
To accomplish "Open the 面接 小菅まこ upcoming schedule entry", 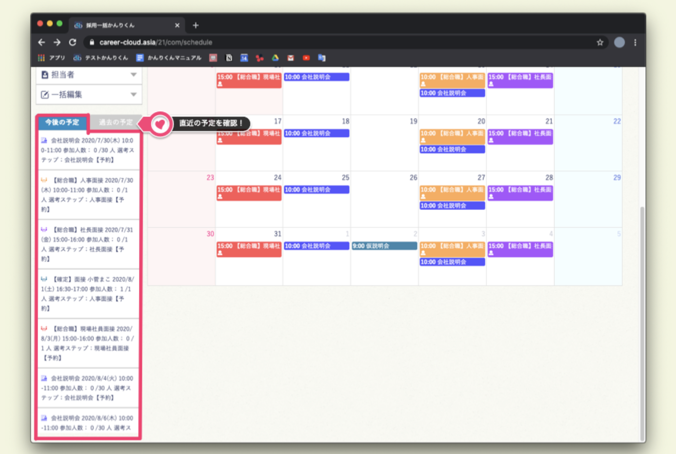I will pyautogui.click(x=88, y=293).
